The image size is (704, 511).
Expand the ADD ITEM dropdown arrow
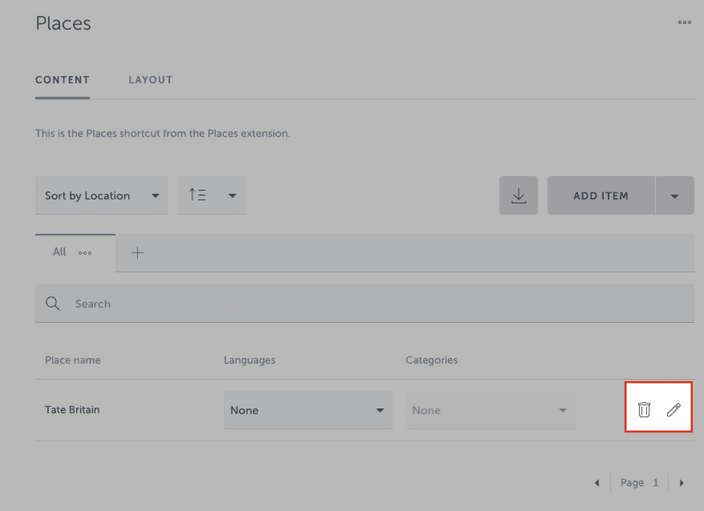pos(674,195)
